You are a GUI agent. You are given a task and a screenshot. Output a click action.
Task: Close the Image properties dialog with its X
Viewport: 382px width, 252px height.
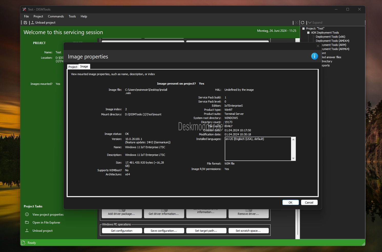[x=318, y=46]
